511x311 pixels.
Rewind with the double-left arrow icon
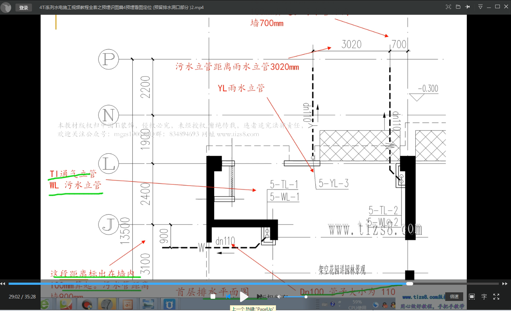(x=3, y=284)
